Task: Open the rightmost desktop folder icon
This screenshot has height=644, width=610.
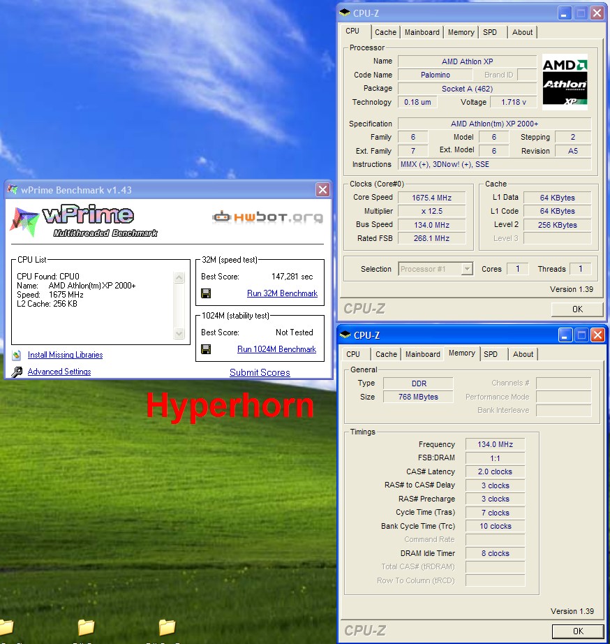Action: [167, 627]
